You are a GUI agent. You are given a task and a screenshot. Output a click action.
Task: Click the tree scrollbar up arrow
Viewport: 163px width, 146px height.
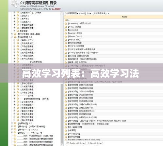[x=62, y=13]
